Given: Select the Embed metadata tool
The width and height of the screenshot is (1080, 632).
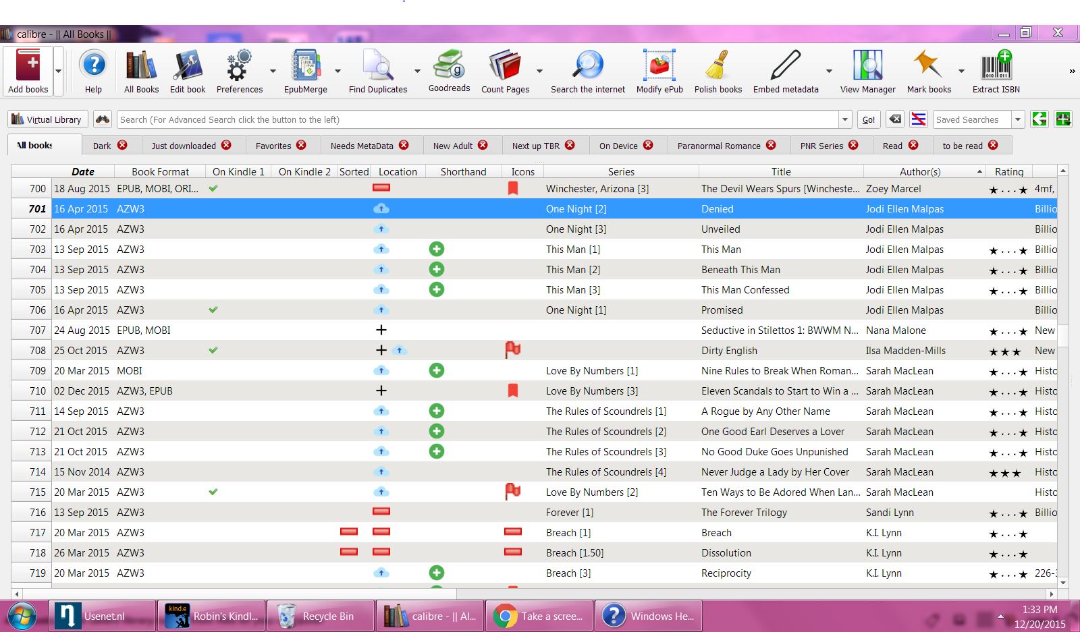Looking at the screenshot, I should point(786,71).
